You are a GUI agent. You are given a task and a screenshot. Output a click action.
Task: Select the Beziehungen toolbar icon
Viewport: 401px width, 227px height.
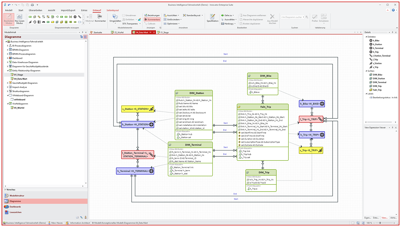(x=151, y=15)
